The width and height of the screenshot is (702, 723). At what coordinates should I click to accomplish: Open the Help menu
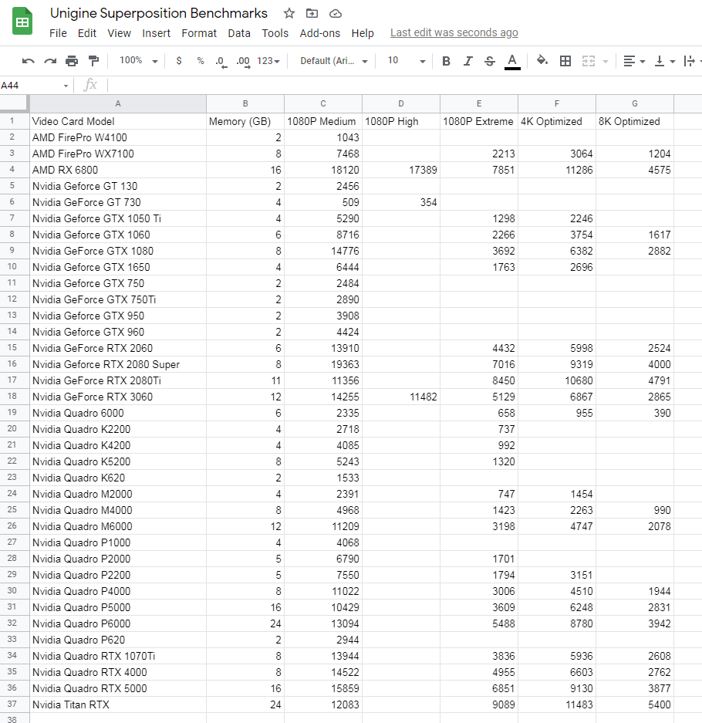pos(363,33)
